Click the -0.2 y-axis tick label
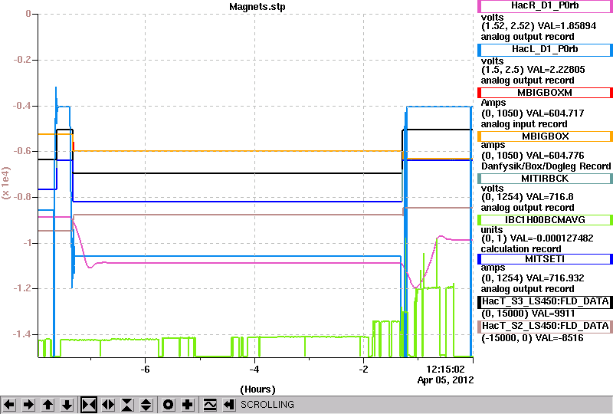 22,60
